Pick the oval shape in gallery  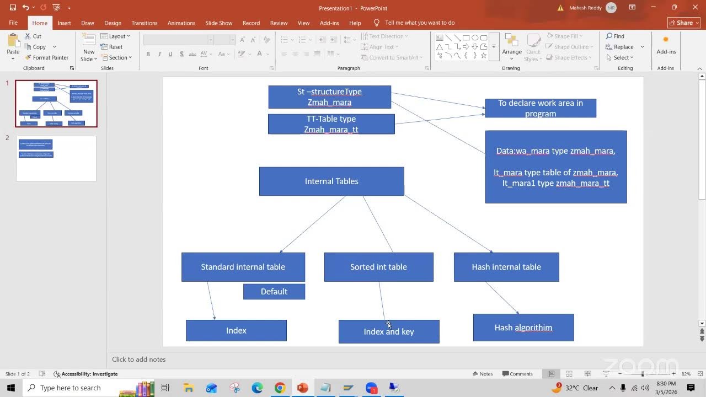coord(475,38)
